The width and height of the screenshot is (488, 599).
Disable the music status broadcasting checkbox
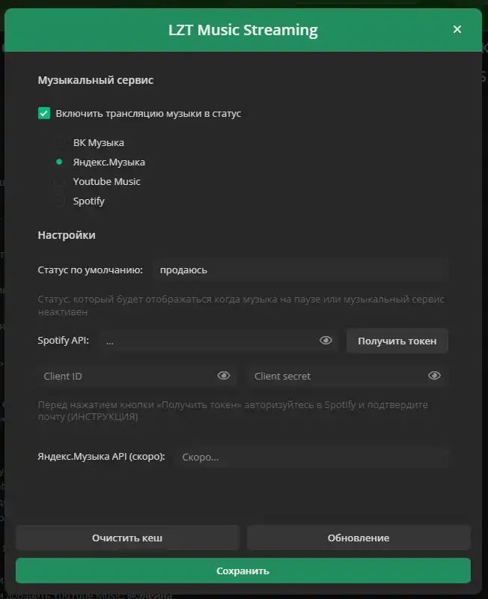point(44,114)
